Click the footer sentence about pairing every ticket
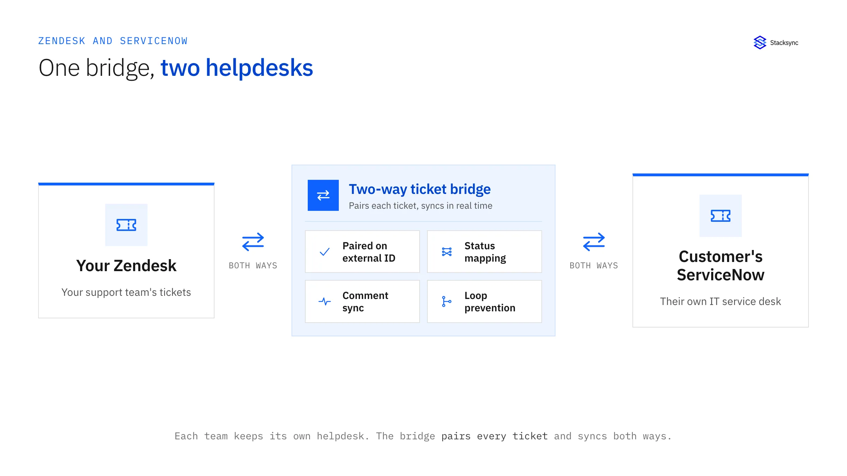 pos(423,436)
